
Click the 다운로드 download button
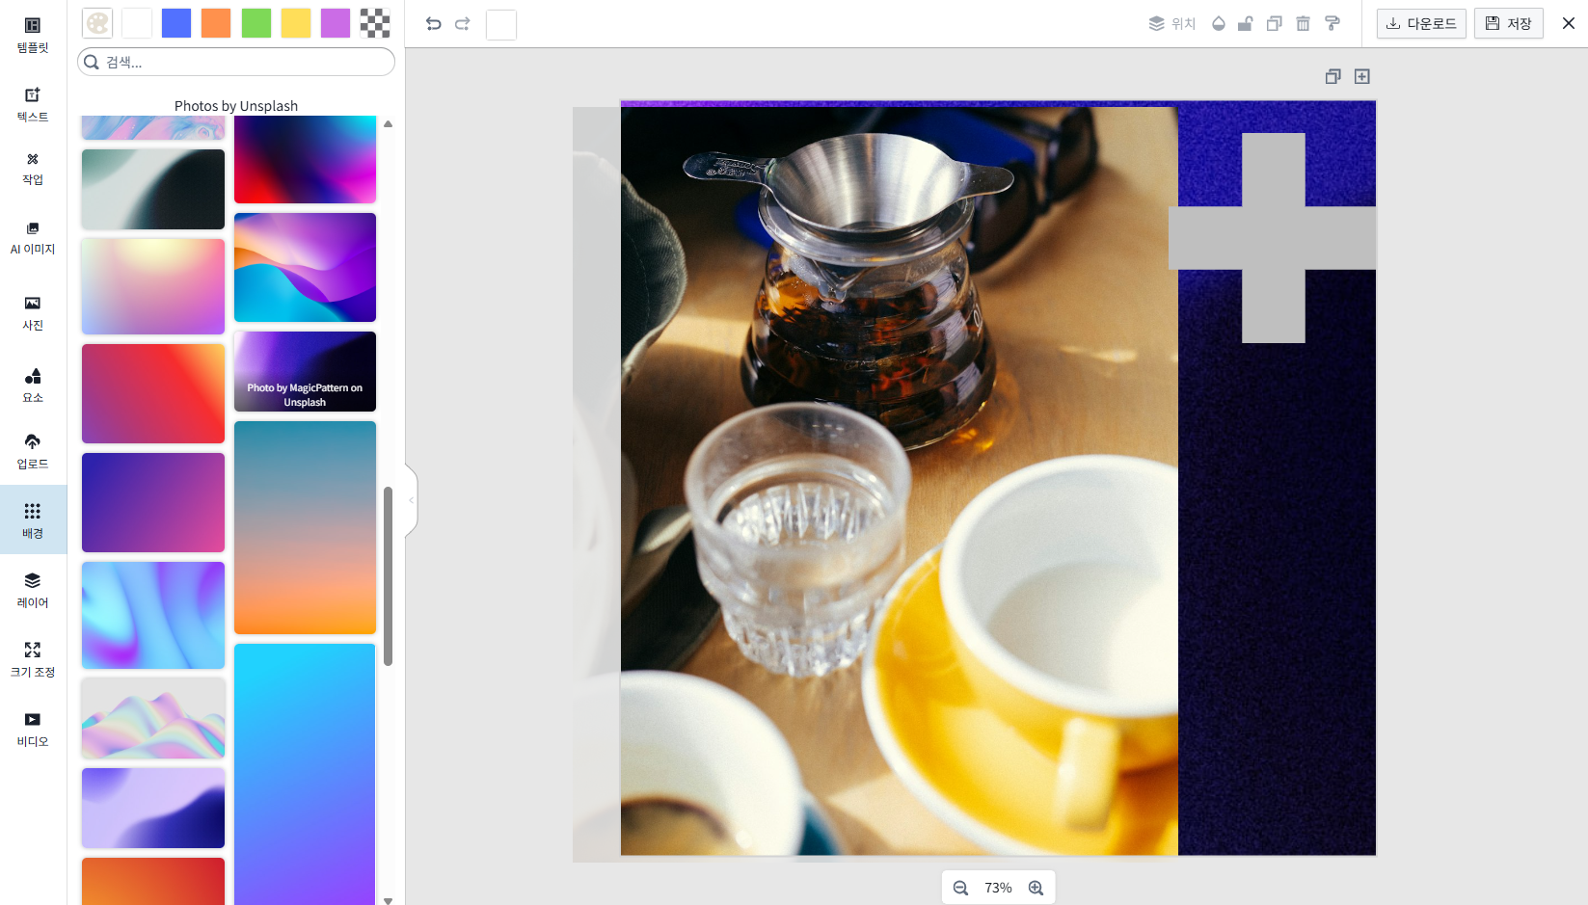[x=1421, y=24]
